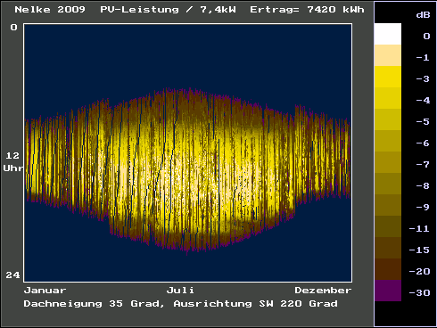437x328 pixels.
Task: Click the Juli axis label
Action: click(x=180, y=290)
